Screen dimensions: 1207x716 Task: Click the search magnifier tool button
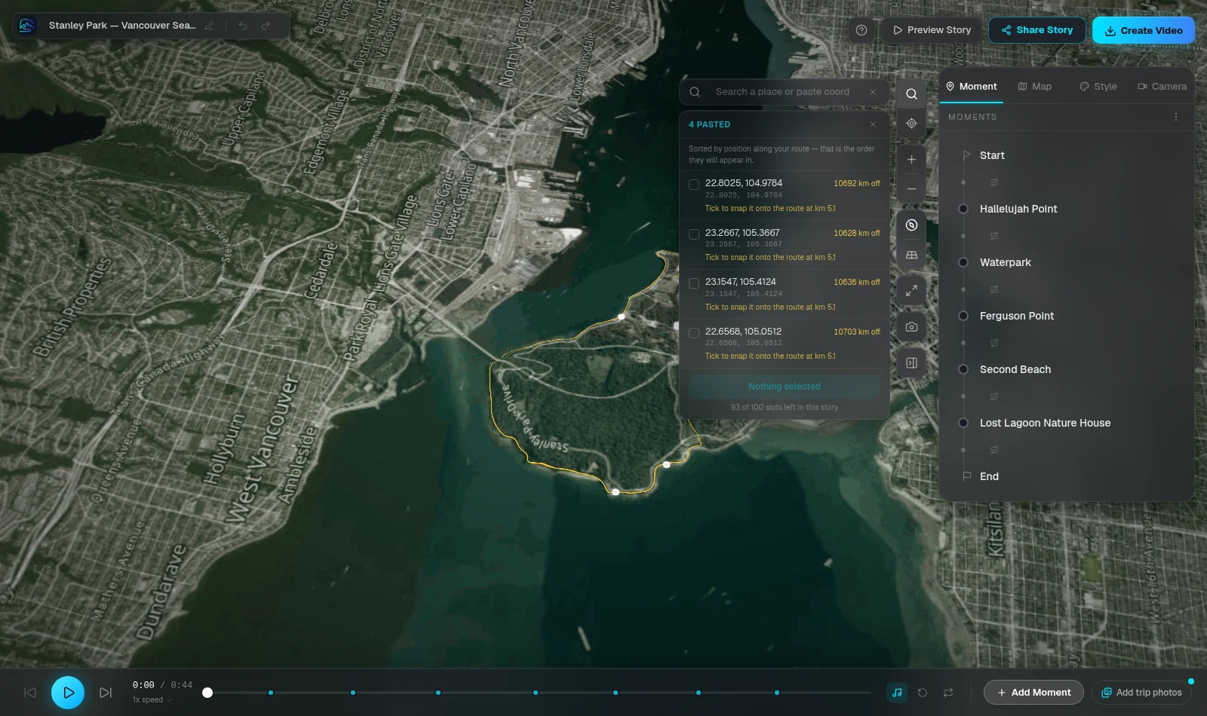(x=911, y=94)
